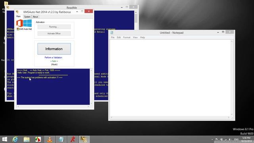This screenshot has height=143, width=254.
Task: Open the VLC media player taskbar icon
Action: point(50,139)
